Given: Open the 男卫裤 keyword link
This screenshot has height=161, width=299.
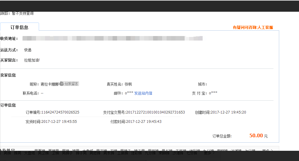Looking at the screenshot, I should tap(43, 153).
